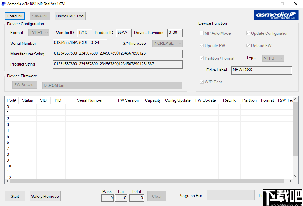
Task: Click the Asmedia title bar program icon
Action: point(4,4)
